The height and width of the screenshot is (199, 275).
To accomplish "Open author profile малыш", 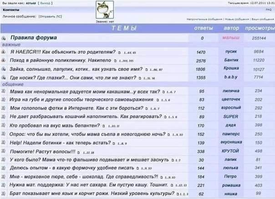I will tap(231, 38).
